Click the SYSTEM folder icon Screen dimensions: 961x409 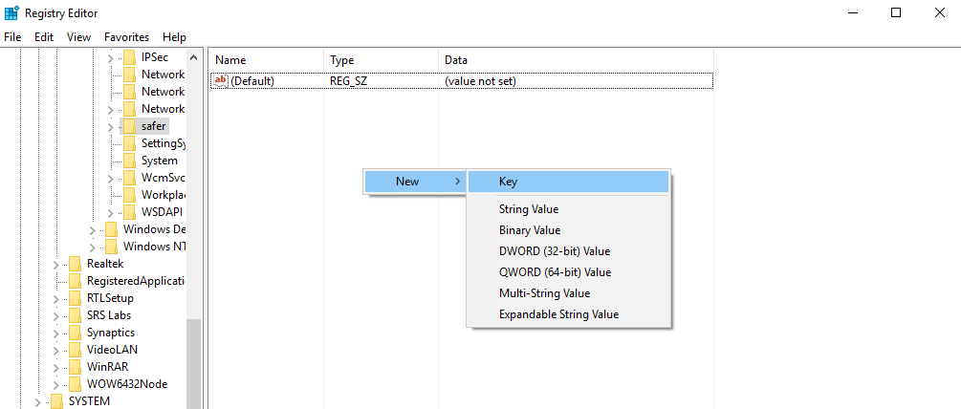56,401
